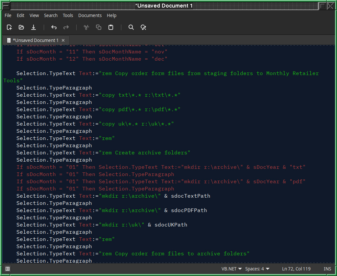Open the File menu

[x=8, y=15]
